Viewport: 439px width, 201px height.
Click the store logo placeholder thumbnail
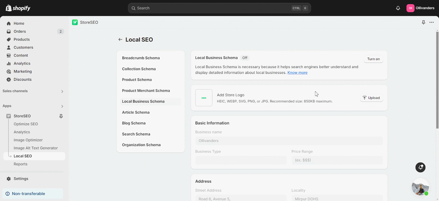204,98
